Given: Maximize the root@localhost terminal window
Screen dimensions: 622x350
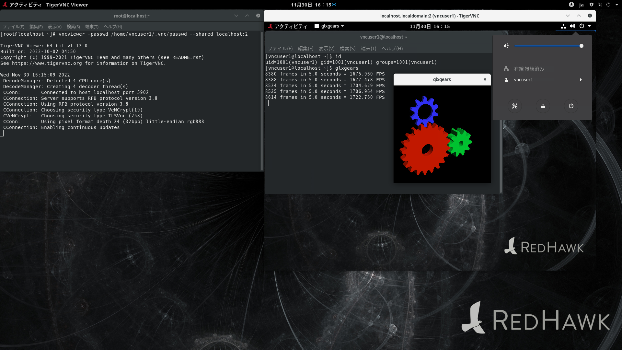Looking at the screenshot, I should pyautogui.click(x=247, y=16).
